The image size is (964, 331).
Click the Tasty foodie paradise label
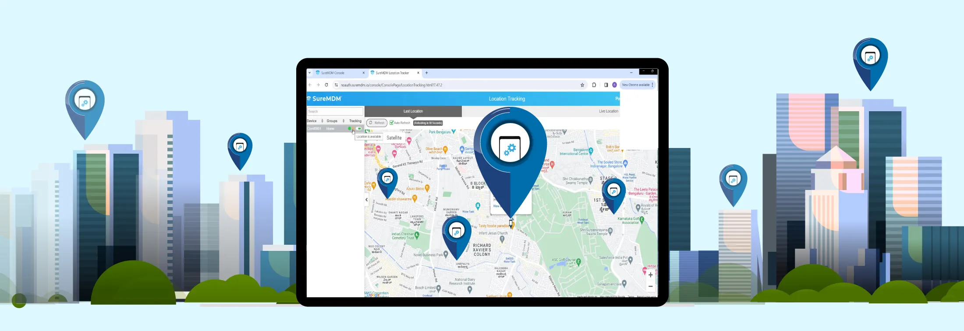pyautogui.click(x=494, y=226)
